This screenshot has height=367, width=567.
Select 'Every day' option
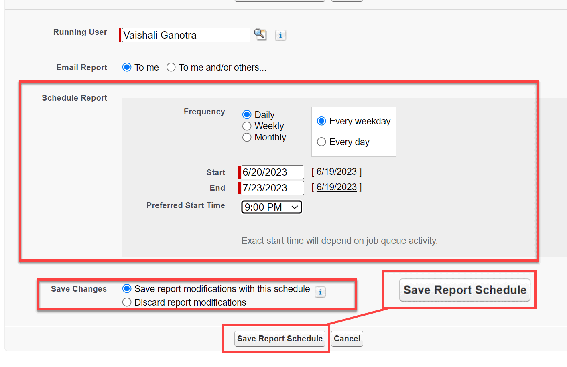[321, 142]
